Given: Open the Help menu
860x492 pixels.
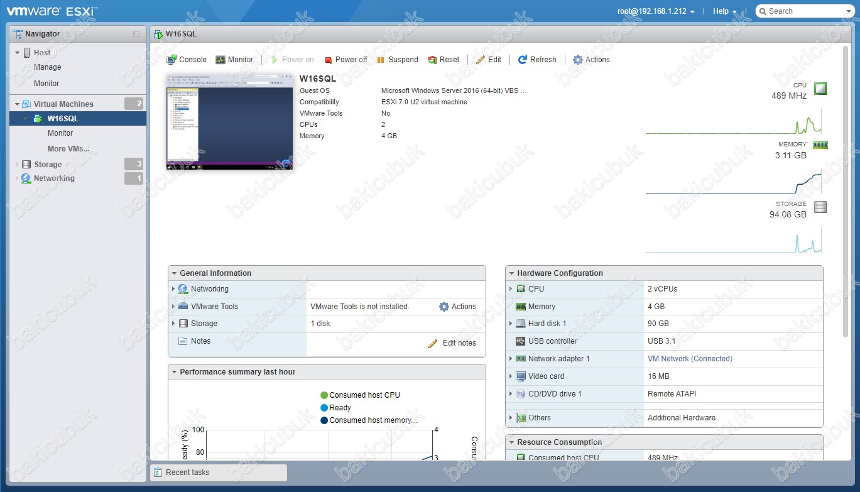Looking at the screenshot, I should point(724,11).
